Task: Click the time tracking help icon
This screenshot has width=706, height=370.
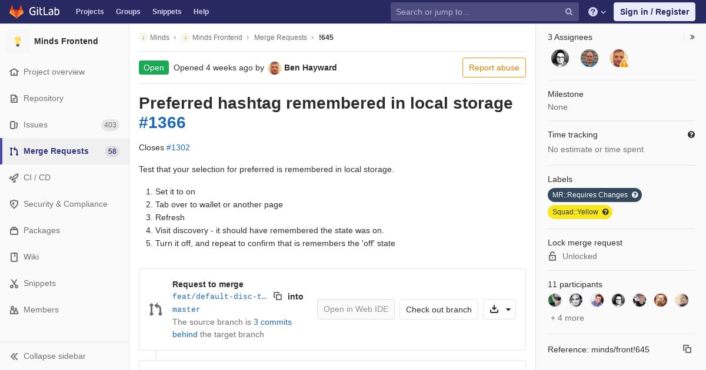Action: (x=691, y=134)
